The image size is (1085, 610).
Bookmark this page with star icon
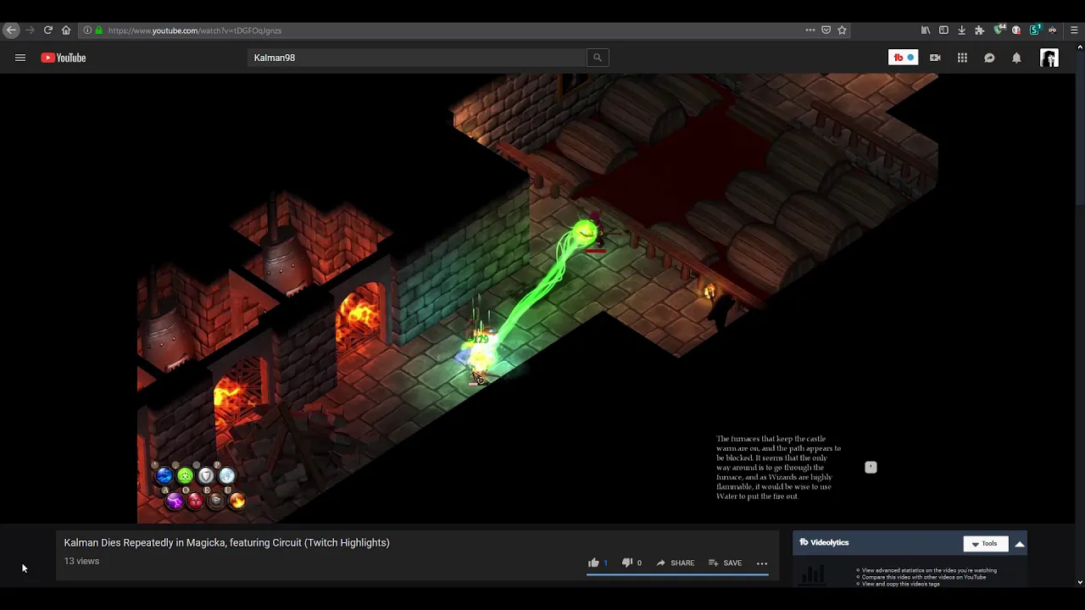(x=842, y=30)
